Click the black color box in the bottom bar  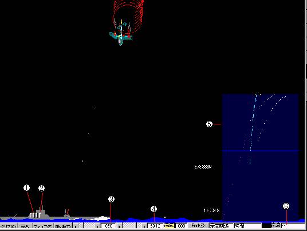(267, 226)
